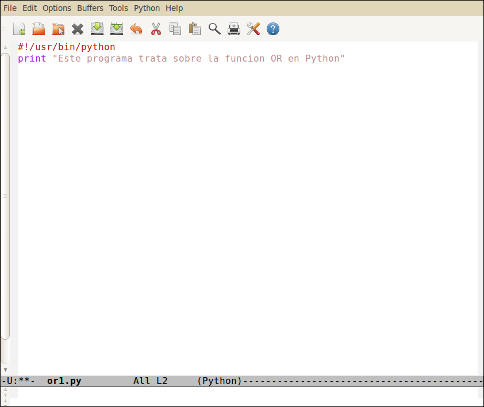Paste from clipboard icon

tap(195, 29)
